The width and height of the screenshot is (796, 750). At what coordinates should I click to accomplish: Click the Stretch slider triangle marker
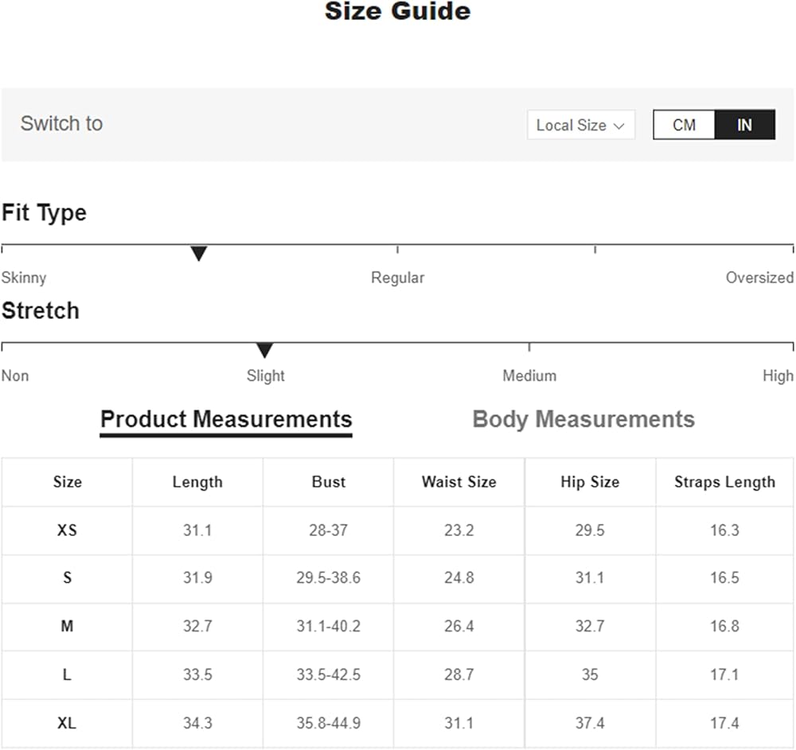click(x=265, y=351)
